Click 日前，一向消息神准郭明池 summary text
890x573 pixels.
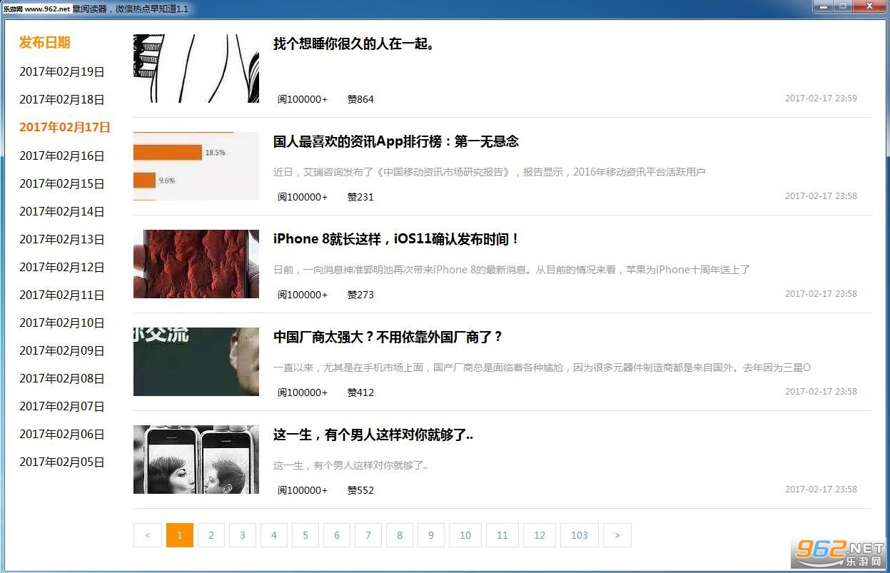click(x=512, y=270)
